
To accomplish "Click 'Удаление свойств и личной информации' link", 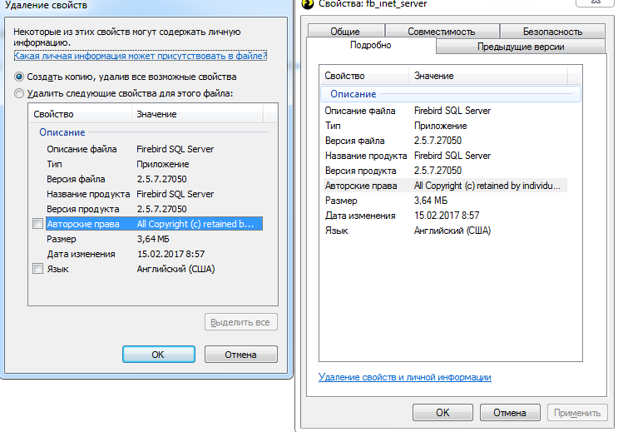I will pyautogui.click(x=405, y=377).
